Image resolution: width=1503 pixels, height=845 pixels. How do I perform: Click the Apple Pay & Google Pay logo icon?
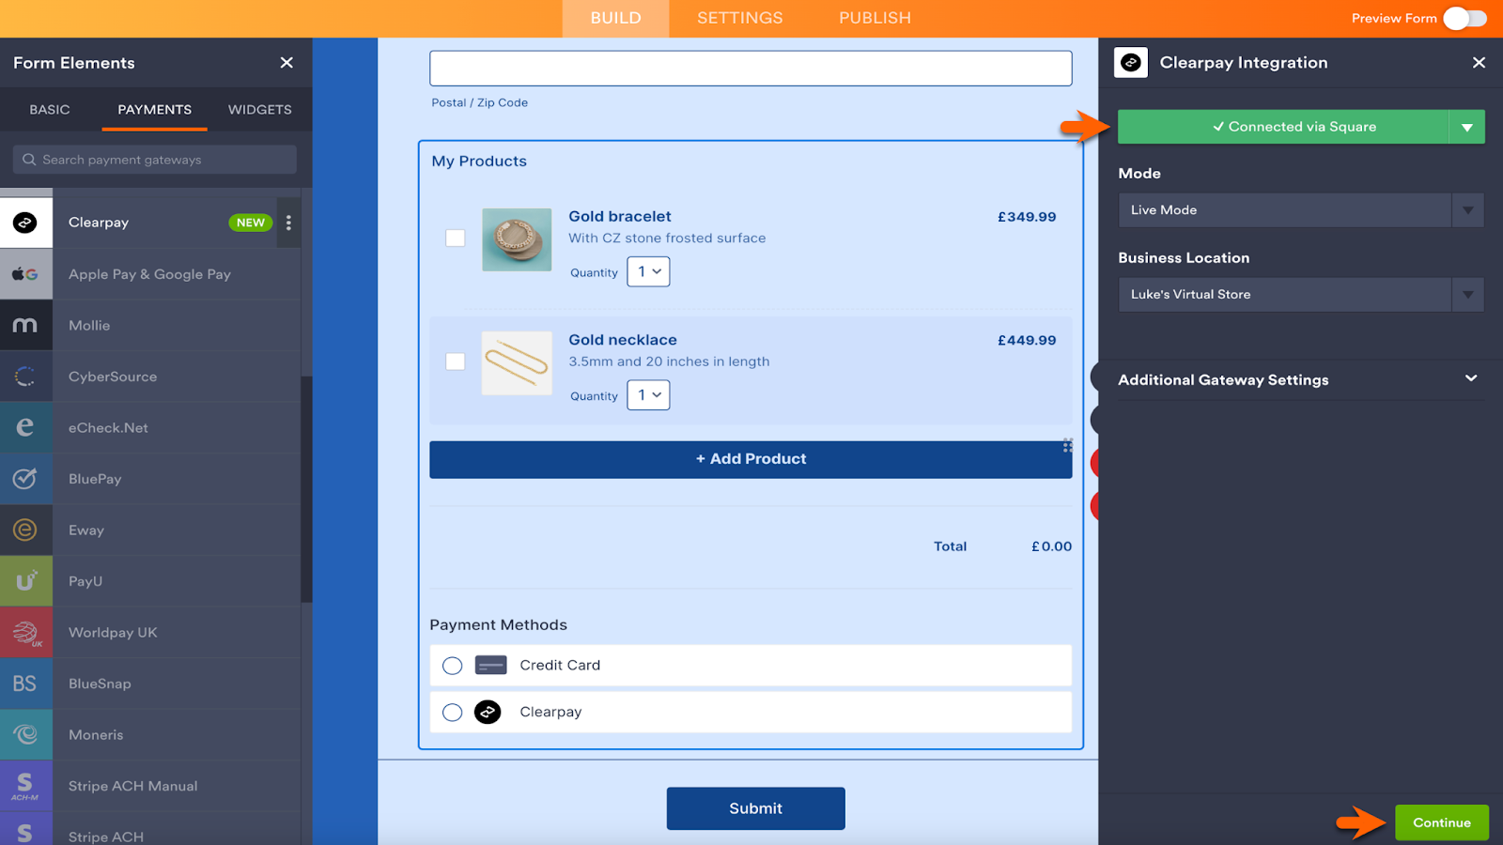click(25, 274)
